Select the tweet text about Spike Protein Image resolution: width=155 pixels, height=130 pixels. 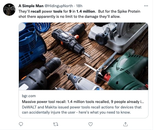click(79, 14)
